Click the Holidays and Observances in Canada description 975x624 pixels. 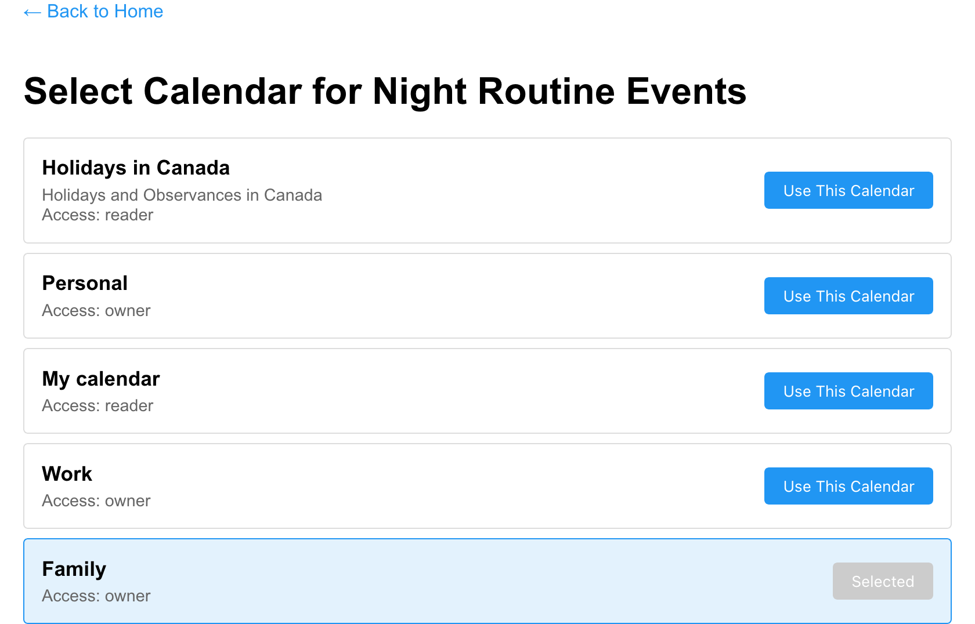[182, 195]
